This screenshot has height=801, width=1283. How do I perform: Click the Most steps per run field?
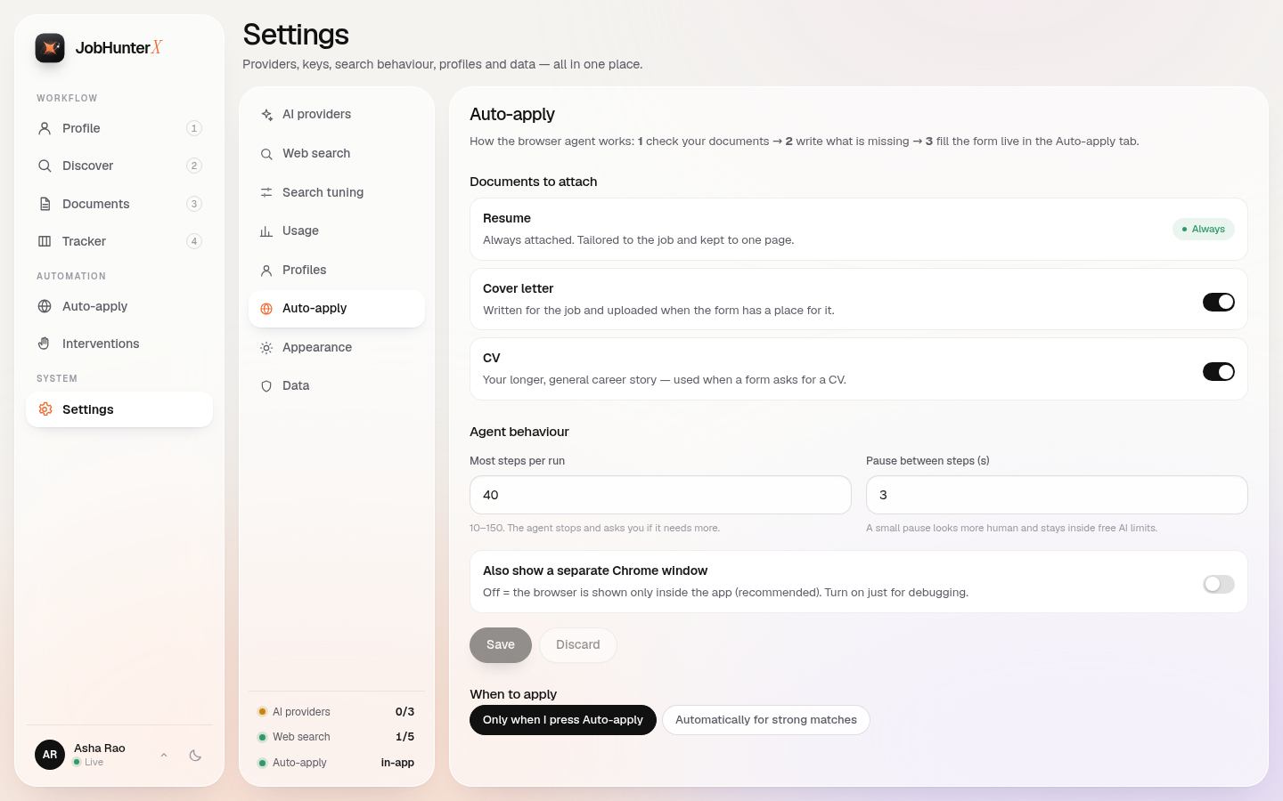click(660, 495)
